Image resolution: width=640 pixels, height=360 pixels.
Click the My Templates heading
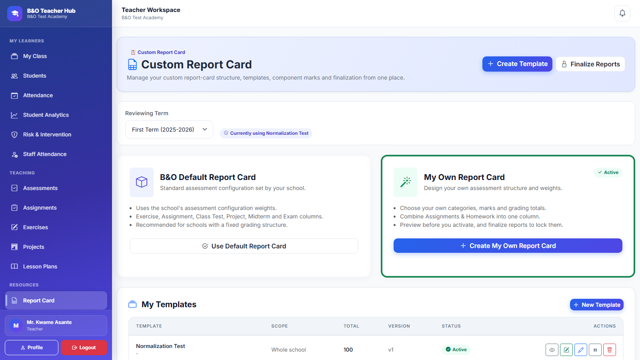click(x=169, y=304)
